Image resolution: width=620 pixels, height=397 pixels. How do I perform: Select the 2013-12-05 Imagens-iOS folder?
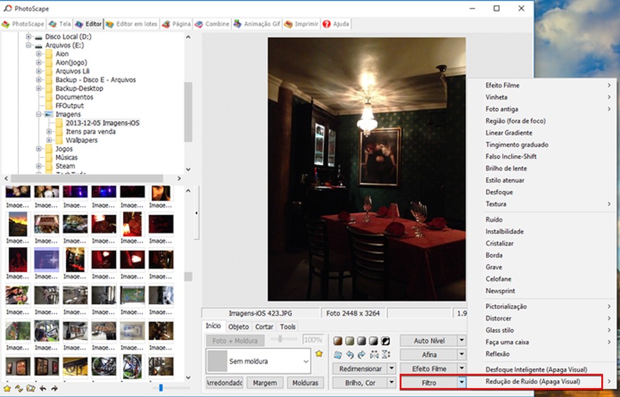103,123
